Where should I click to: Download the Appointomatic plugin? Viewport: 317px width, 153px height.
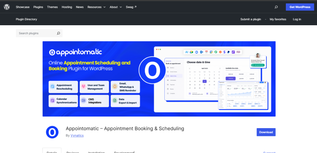pos(266,132)
